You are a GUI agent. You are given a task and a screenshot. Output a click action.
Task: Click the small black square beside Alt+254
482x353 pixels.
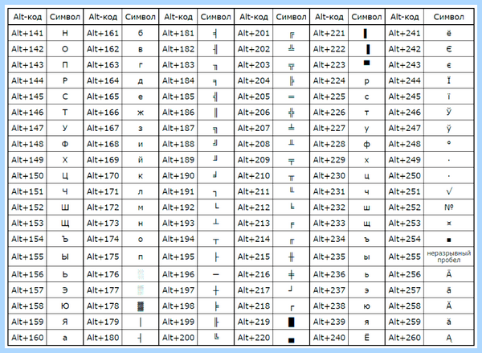tap(449, 240)
